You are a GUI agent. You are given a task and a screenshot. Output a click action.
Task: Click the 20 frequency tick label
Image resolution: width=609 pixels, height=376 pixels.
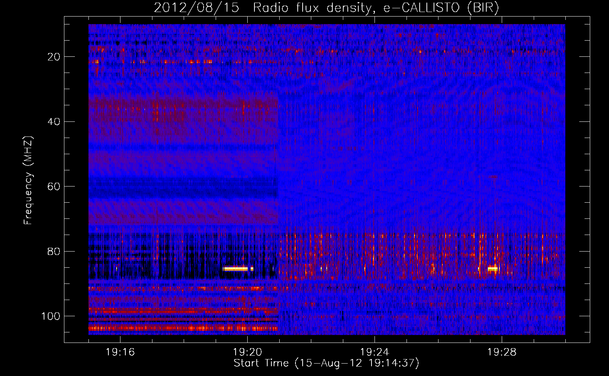tap(54, 57)
